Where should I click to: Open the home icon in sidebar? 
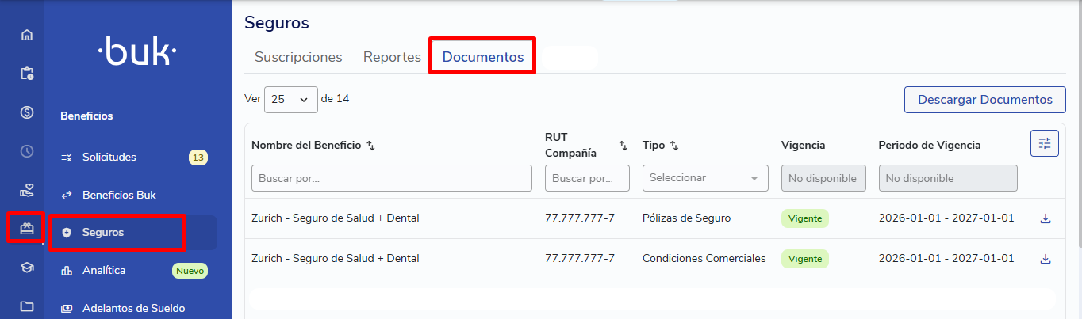tap(26, 35)
